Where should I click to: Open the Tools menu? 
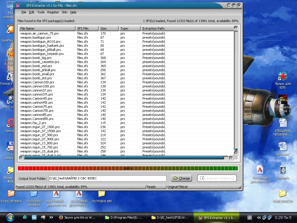pos(41,12)
